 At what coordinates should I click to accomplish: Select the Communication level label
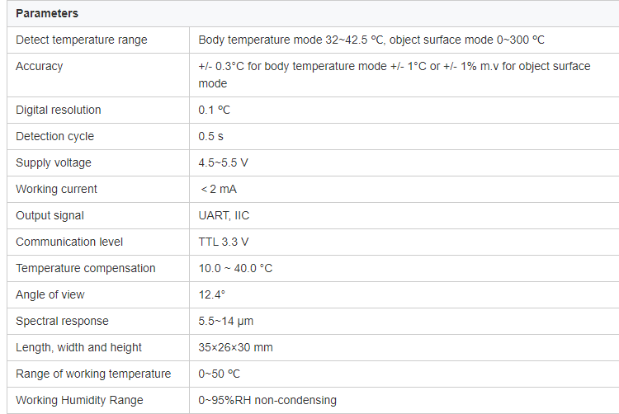click(x=69, y=242)
